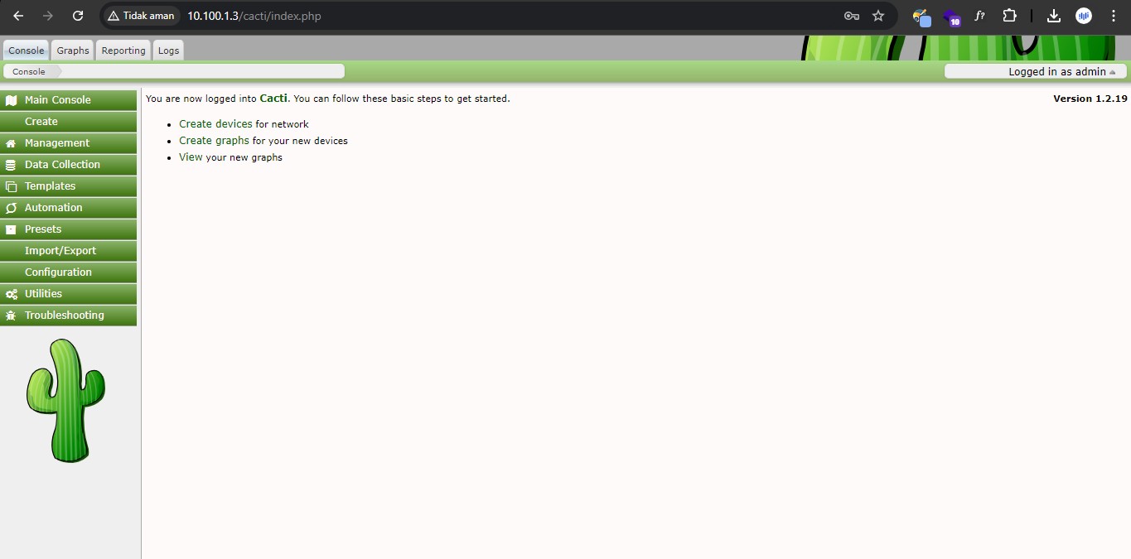
Task: Click the copy icon beside Templates
Action: coord(11,186)
